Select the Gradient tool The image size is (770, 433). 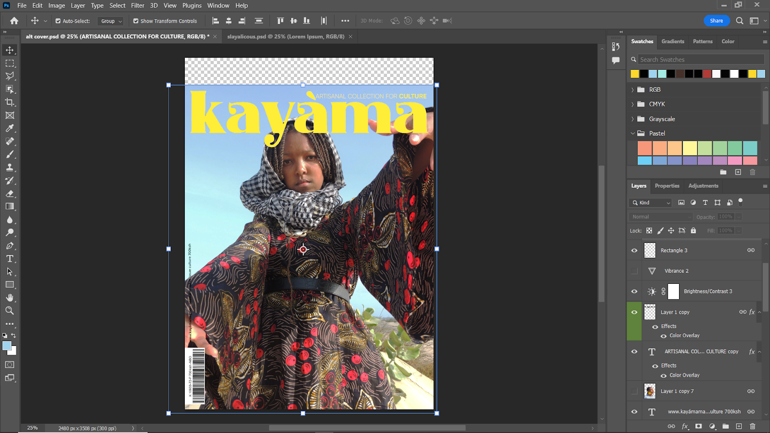[10, 206]
